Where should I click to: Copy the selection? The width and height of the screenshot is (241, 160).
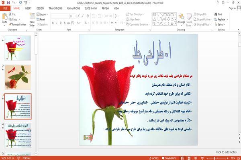coord(13,20)
